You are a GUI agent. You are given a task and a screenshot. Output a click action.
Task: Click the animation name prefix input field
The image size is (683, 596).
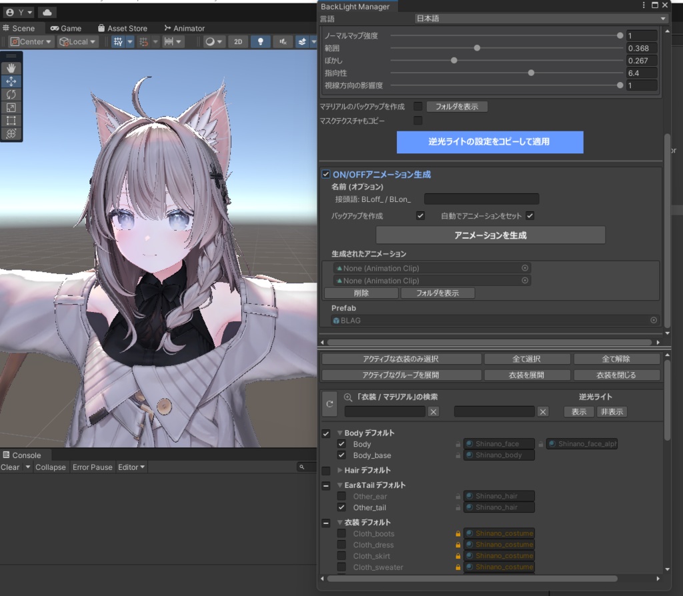click(482, 199)
